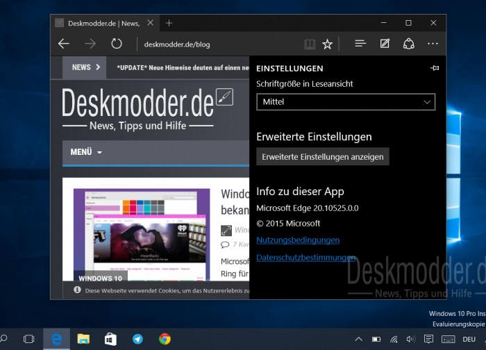The image size is (486, 350).
Task: Click the DEU language indicator
Action: coord(469,339)
